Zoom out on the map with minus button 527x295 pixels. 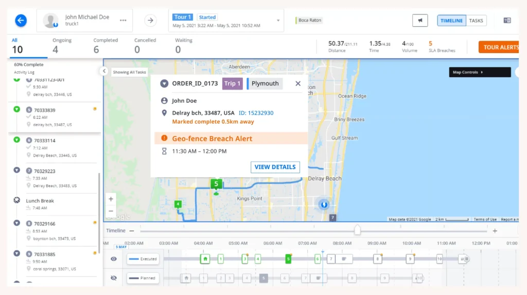111,211
